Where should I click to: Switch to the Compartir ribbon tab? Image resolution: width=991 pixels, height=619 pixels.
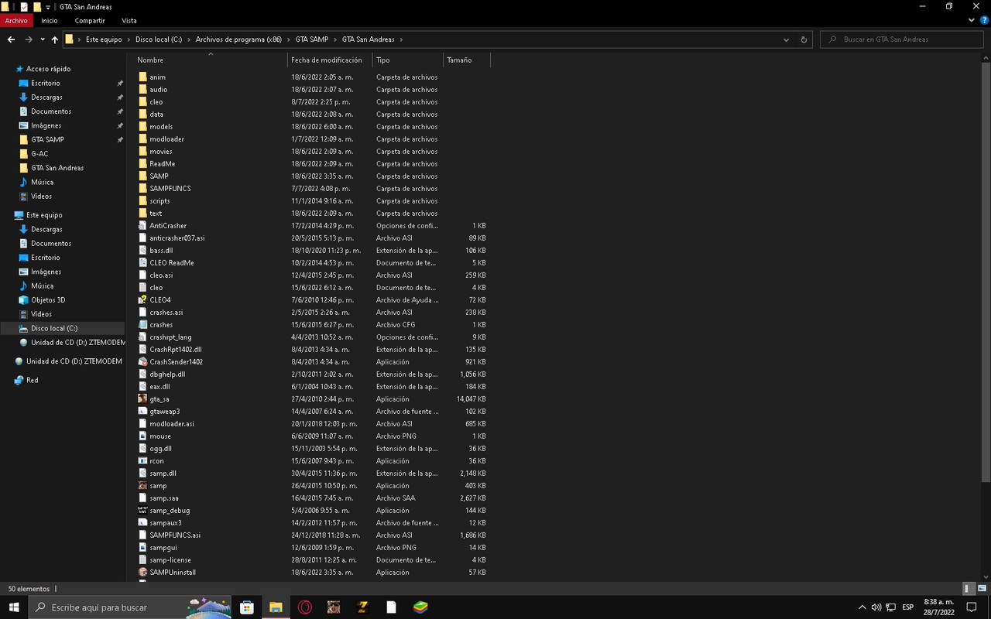(x=90, y=21)
